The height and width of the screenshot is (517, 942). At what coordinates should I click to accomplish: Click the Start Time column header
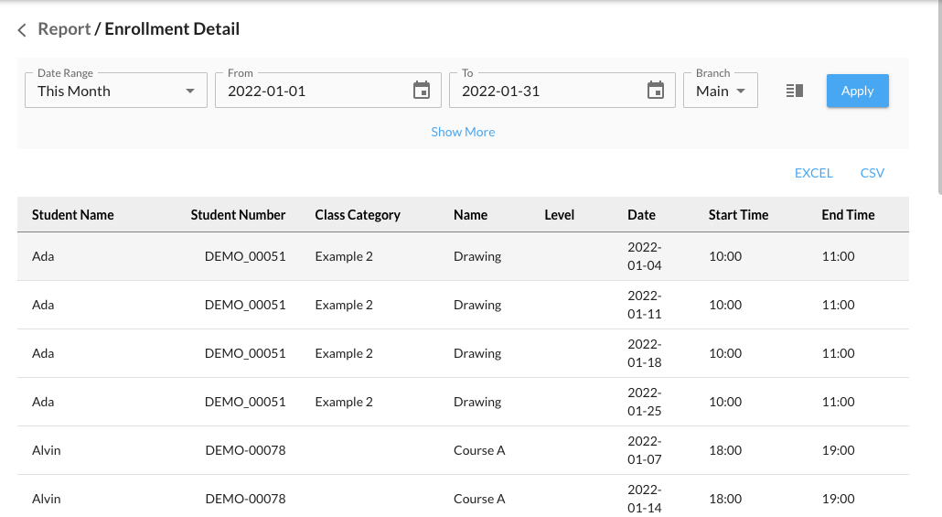(x=738, y=215)
